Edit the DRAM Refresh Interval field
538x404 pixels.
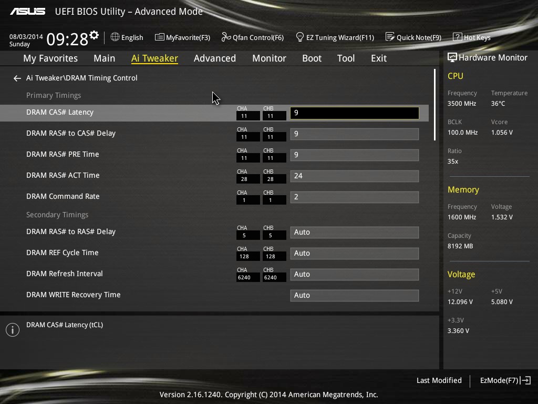[355, 274]
